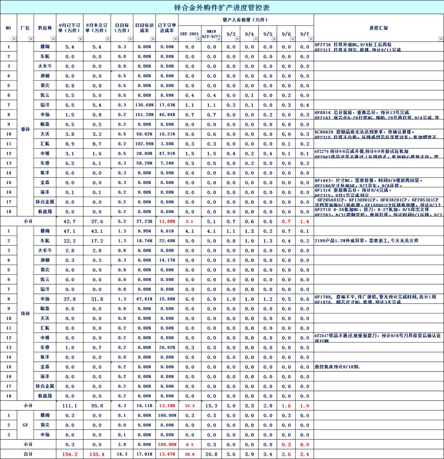Open the 日目标达成率 filter dropdown

152,39
